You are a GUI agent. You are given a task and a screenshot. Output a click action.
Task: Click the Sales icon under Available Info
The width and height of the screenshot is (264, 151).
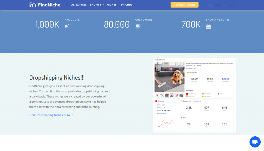(219, 94)
